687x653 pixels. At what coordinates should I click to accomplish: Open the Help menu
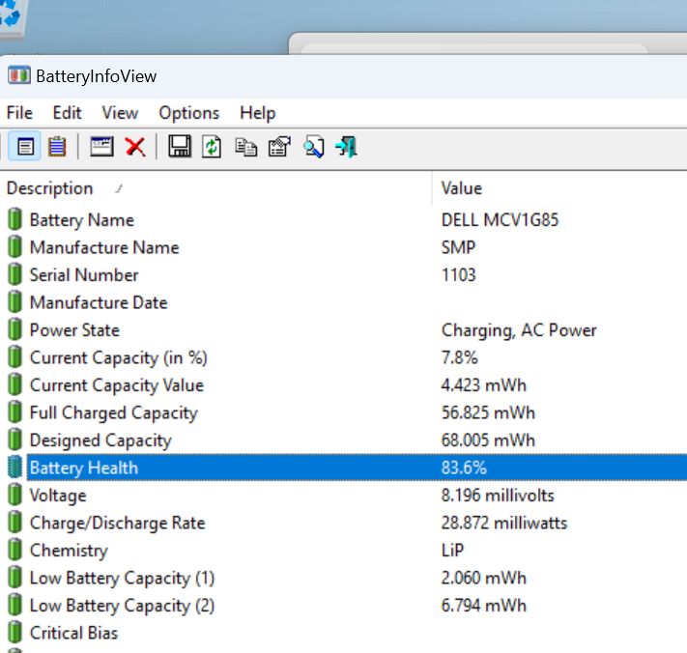pyautogui.click(x=258, y=113)
